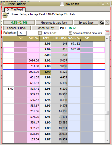Untick Show matched amounts checkbox
Viewport: 112px width, 145px height.
coord(70,33)
